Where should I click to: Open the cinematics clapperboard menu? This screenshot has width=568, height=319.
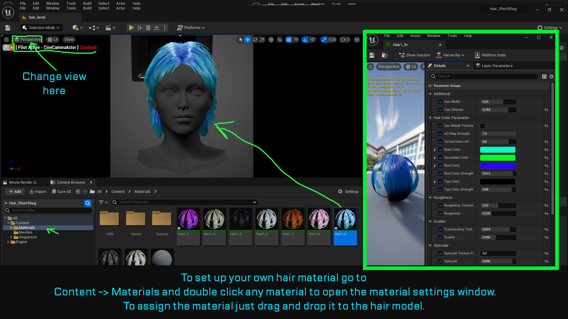coord(110,28)
